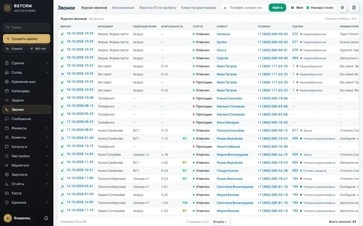Image resolution: width=363 pixels, height=226 pixels.
Task: Open call dated 16.10.2026 14:52
Action: pyautogui.click(x=80, y=154)
